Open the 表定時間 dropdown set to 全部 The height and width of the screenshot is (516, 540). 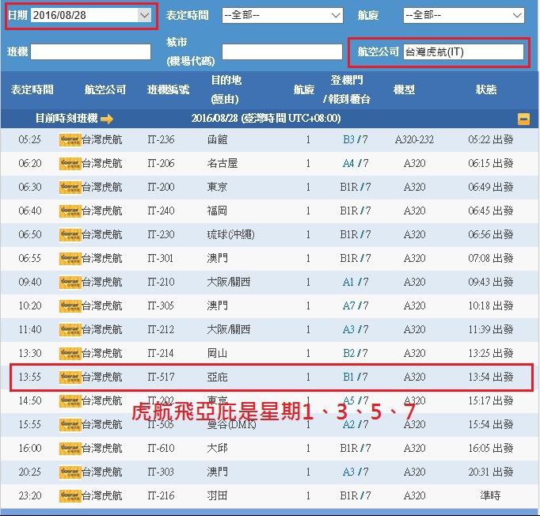point(283,16)
